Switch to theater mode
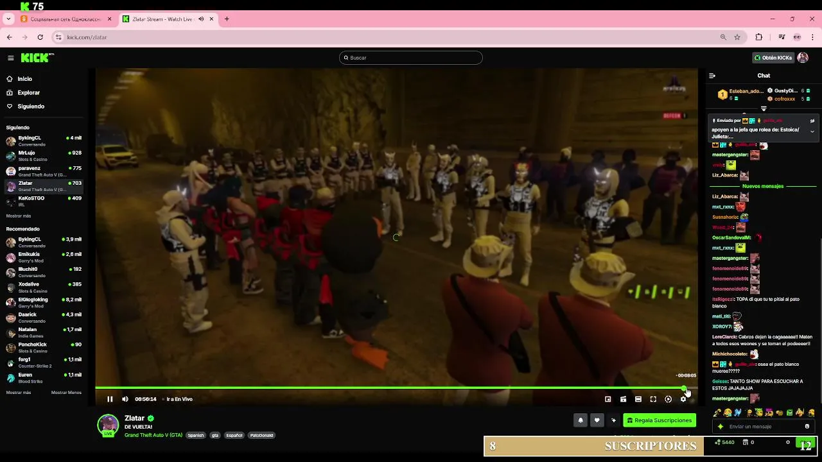The image size is (822, 462). 638,399
